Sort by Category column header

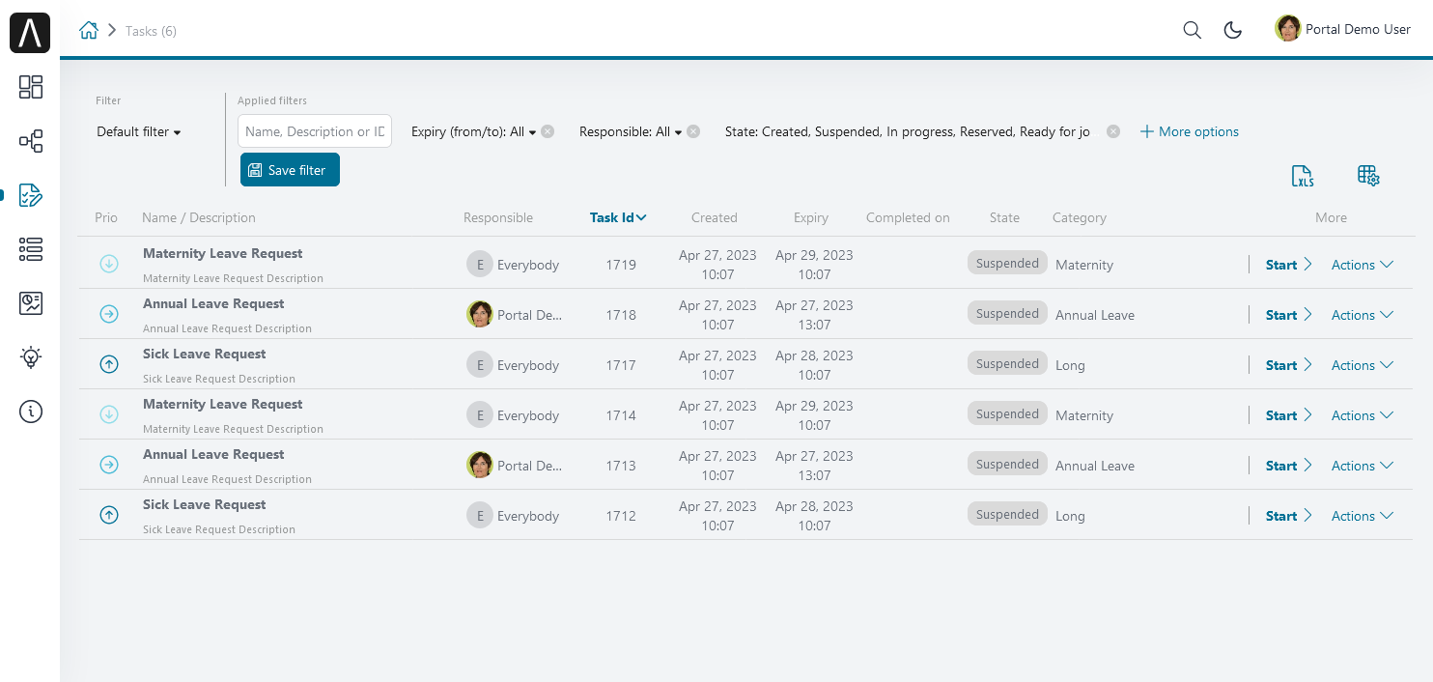pos(1080,217)
